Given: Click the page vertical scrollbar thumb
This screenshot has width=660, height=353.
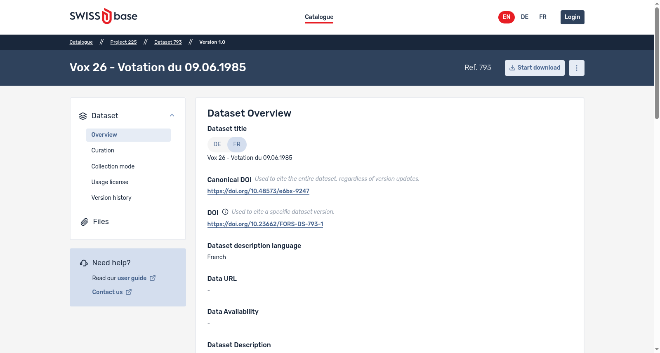Looking at the screenshot, I should click(x=657, y=63).
